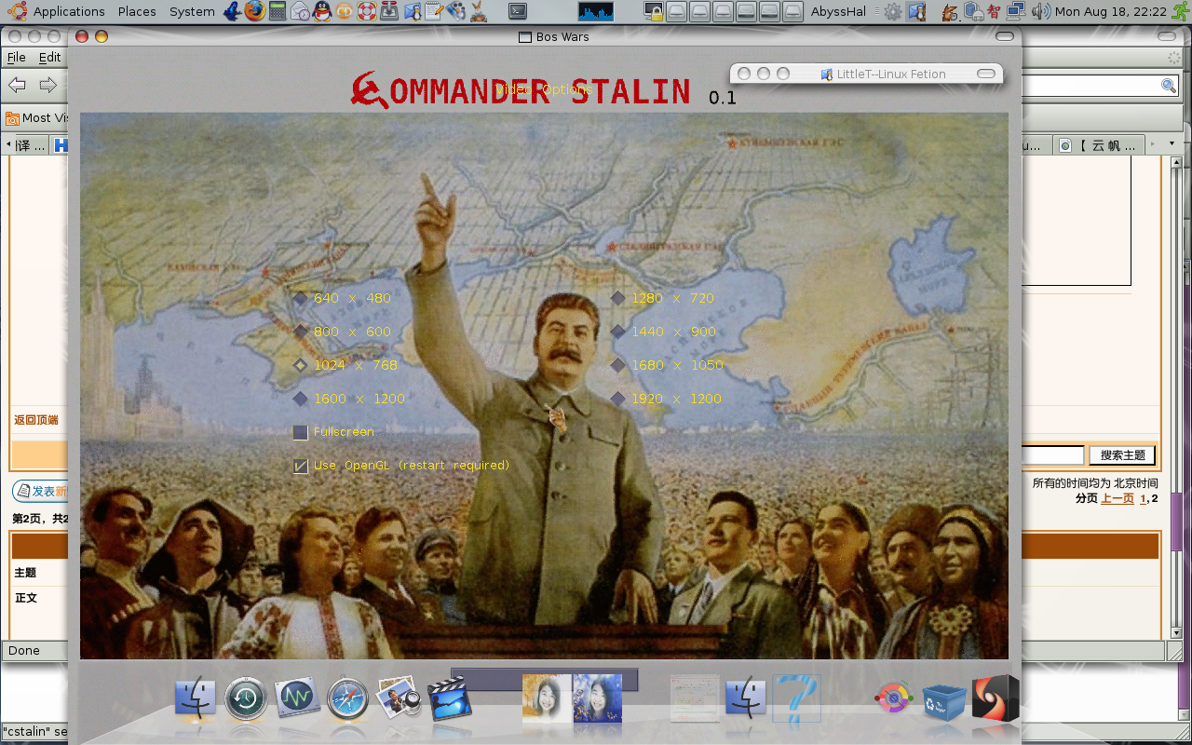Viewport: 1192px width, 745px height.
Task: Click the blue question mark dock icon
Action: (796, 698)
